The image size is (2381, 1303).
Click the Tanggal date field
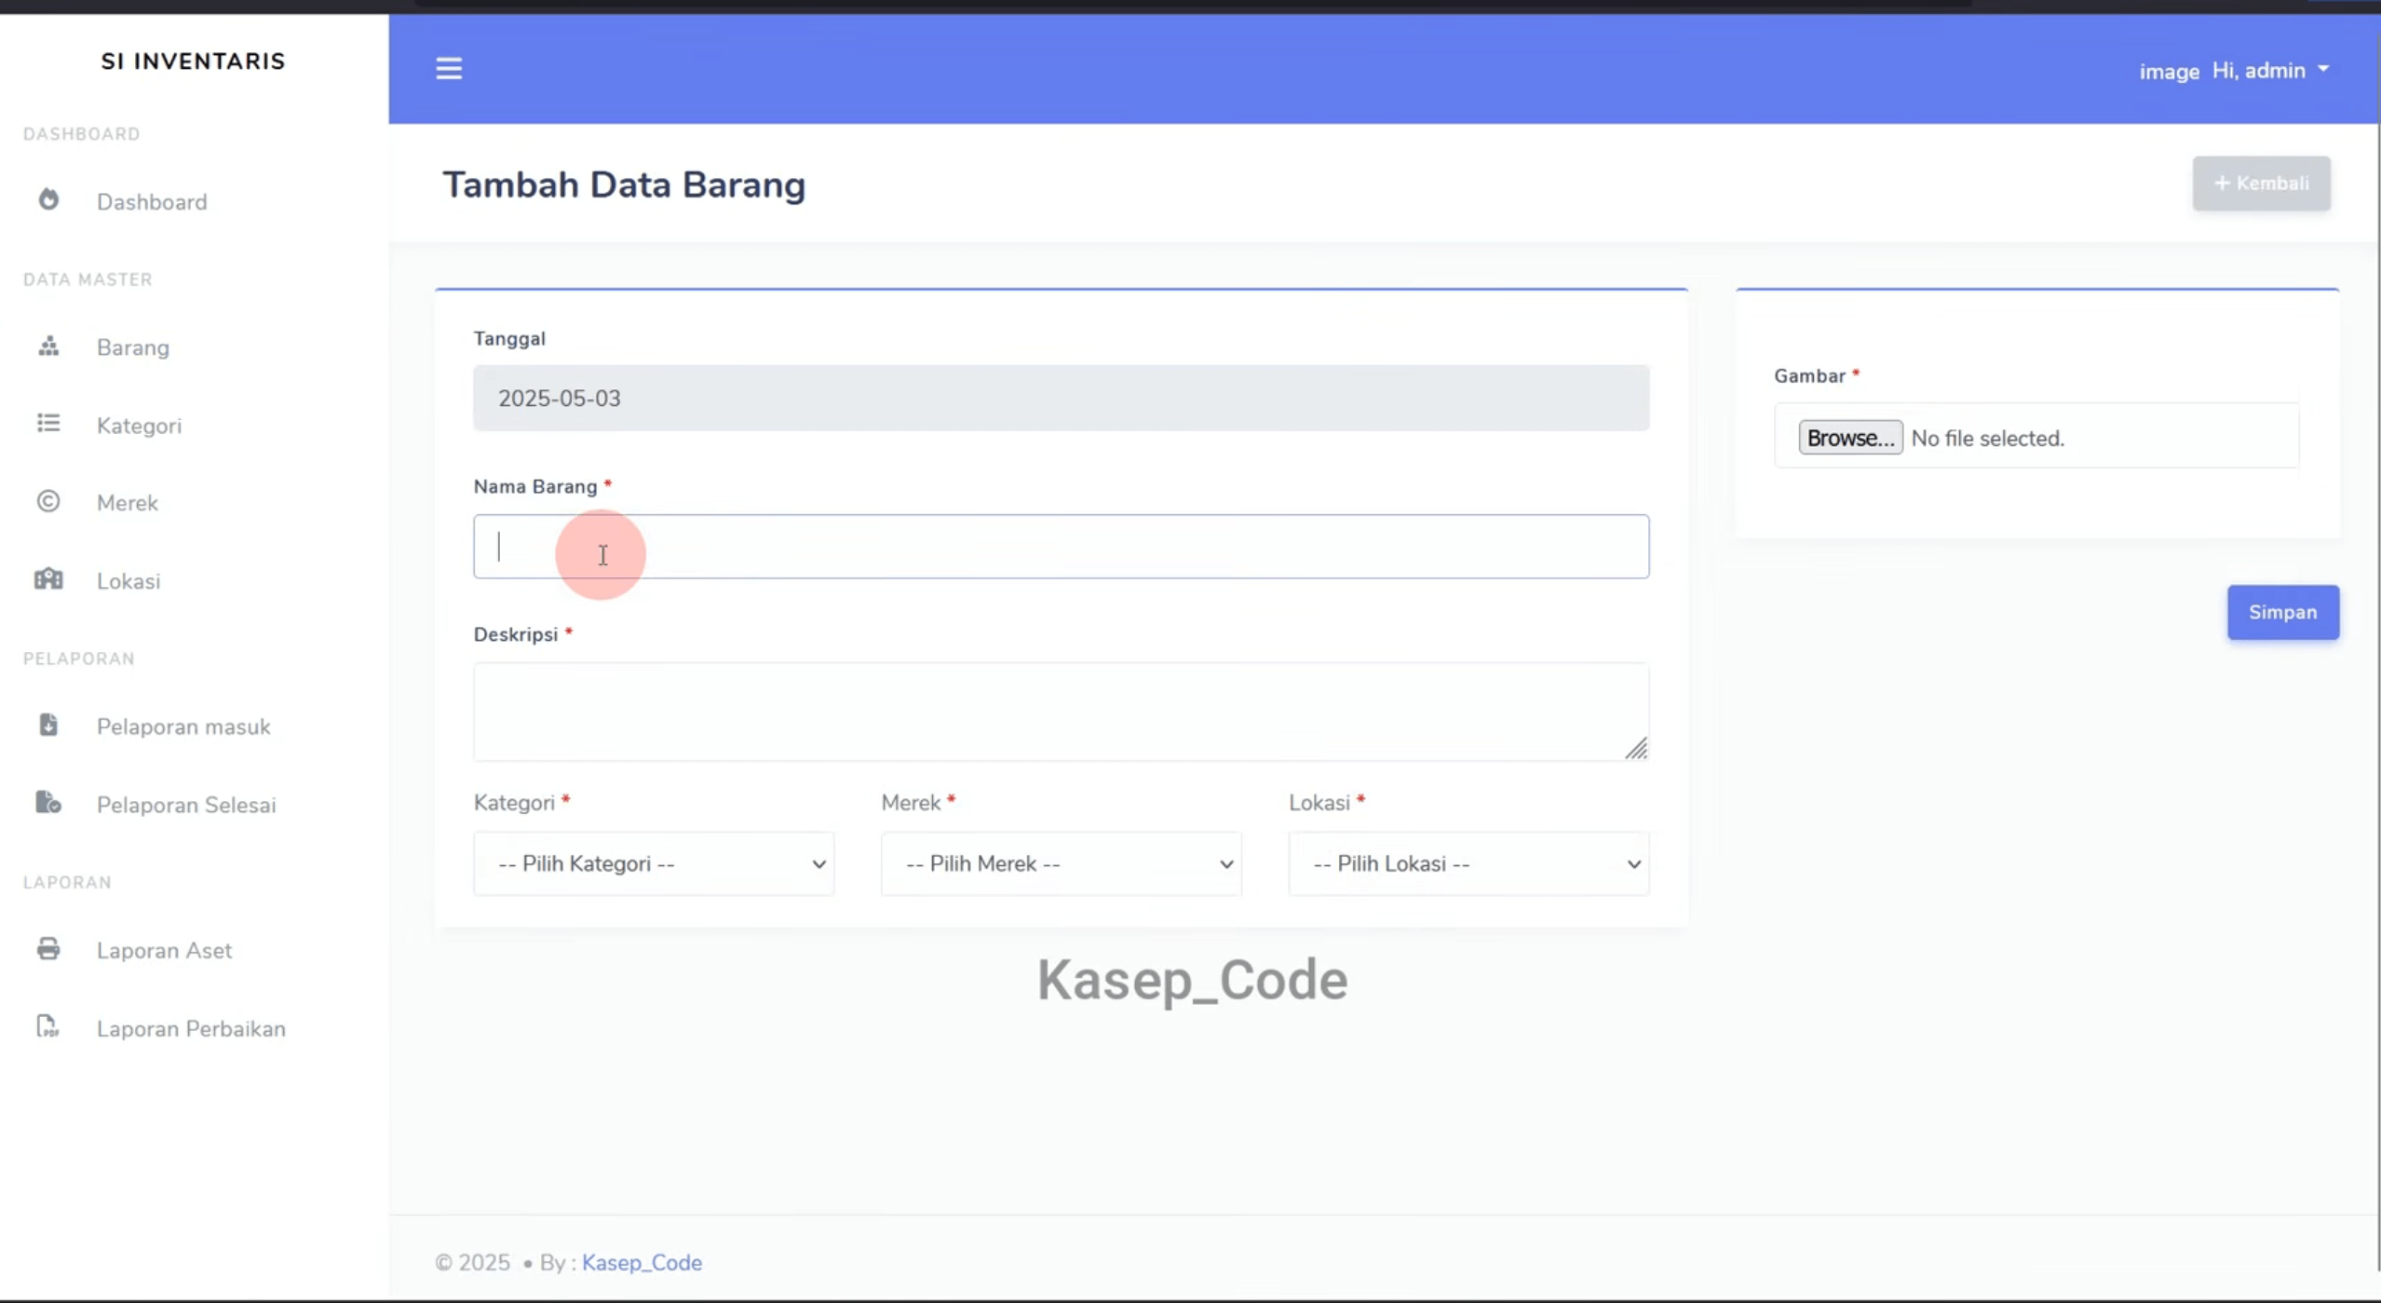click(1061, 398)
